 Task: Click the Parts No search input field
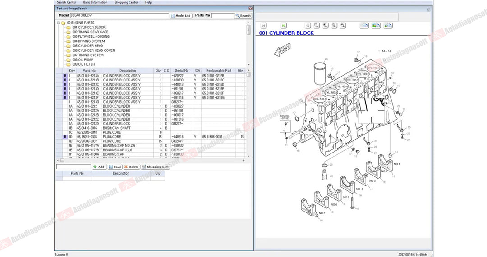222,15
